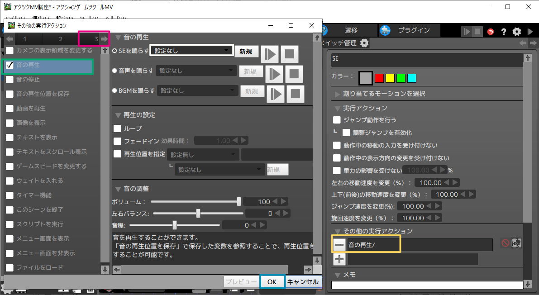This screenshot has width=539, height=295.
Task: Click the help question mark icon
Action: click(x=503, y=32)
